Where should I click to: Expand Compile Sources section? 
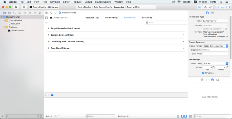(49, 35)
